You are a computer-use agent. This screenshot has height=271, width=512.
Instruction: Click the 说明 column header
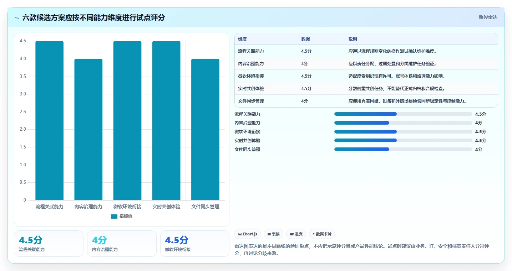[x=353, y=39]
